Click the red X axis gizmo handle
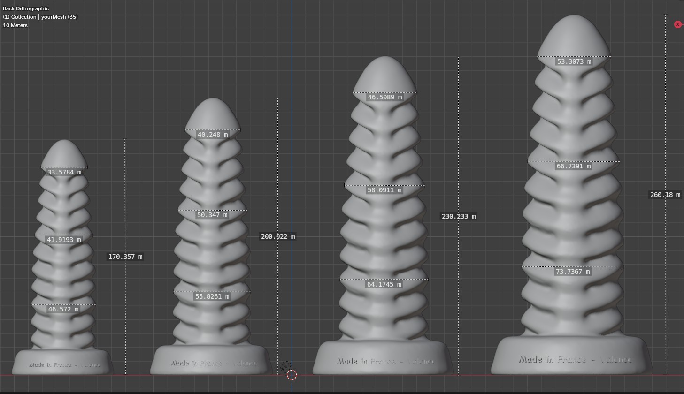Image resolution: width=684 pixels, height=394 pixels. pyautogui.click(x=677, y=24)
